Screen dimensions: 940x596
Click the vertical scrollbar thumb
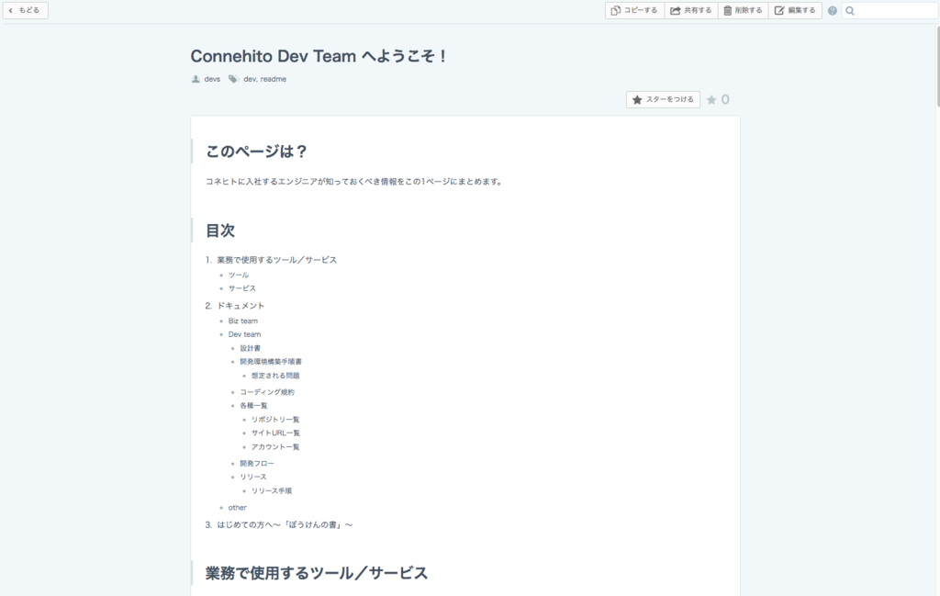pyautogui.click(x=937, y=66)
